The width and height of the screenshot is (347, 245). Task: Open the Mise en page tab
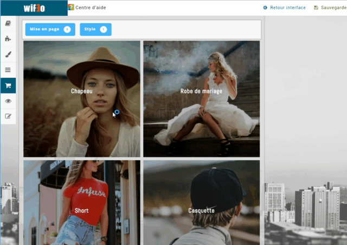pyautogui.click(x=50, y=29)
